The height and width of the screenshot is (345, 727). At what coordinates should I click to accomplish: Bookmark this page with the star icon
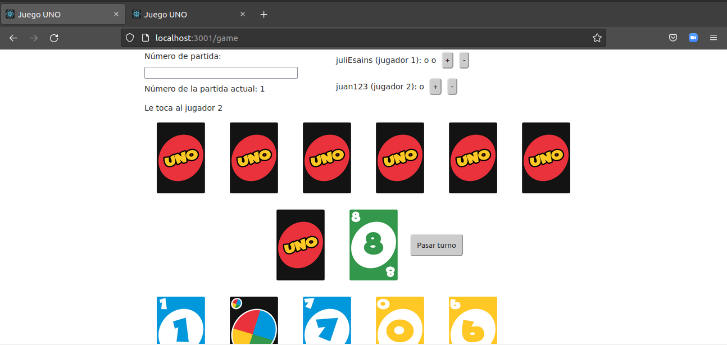(597, 38)
